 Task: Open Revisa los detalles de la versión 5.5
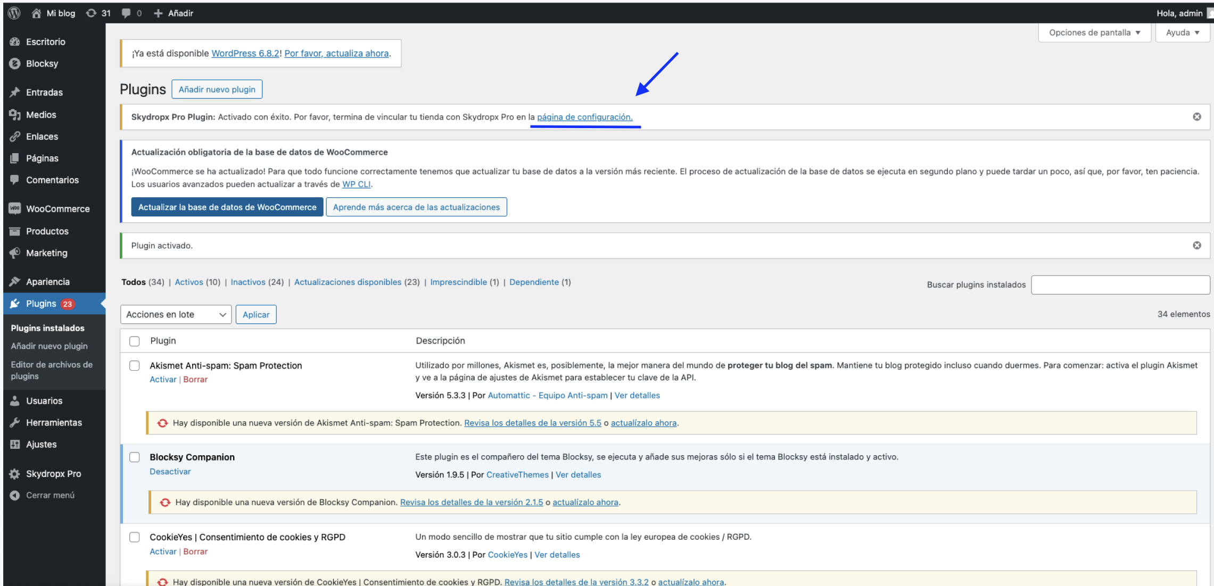533,423
